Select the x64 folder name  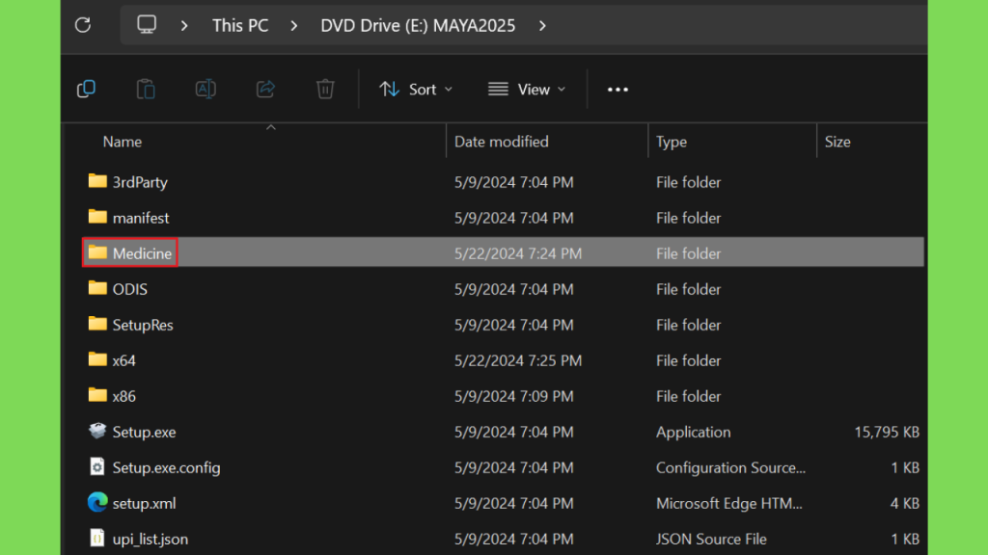pyautogui.click(x=124, y=360)
